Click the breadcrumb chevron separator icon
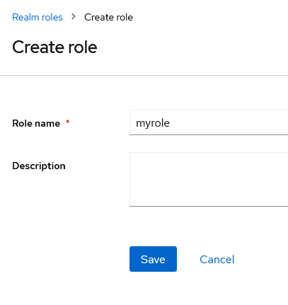 pyautogui.click(x=74, y=17)
